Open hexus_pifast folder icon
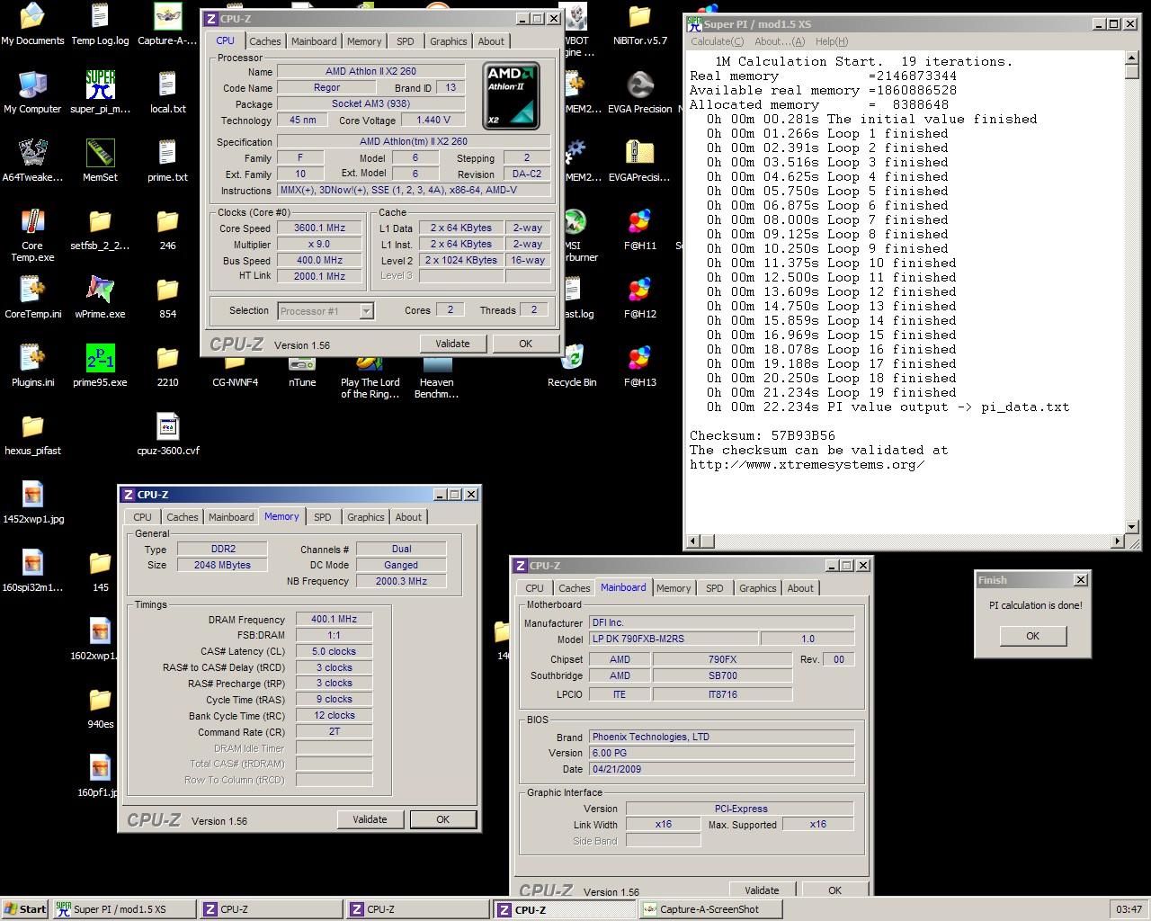Image resolution: width=1151 pixels, height=921 pixels. 32,434
